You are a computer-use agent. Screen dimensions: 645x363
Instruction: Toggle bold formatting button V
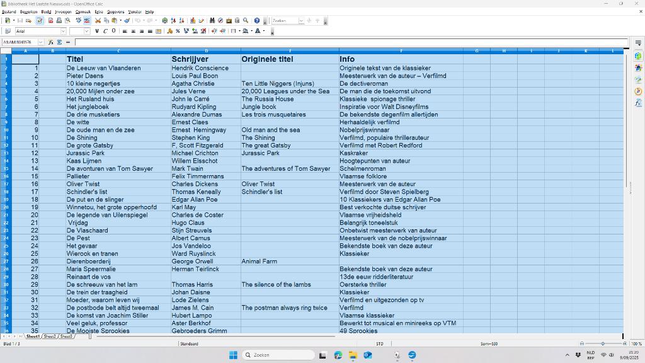point(96,32)
